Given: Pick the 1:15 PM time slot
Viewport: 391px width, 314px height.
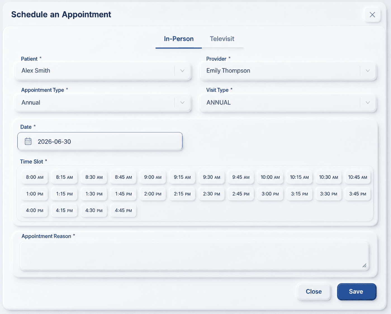Looking at the screenshot, I should (64, 194).
